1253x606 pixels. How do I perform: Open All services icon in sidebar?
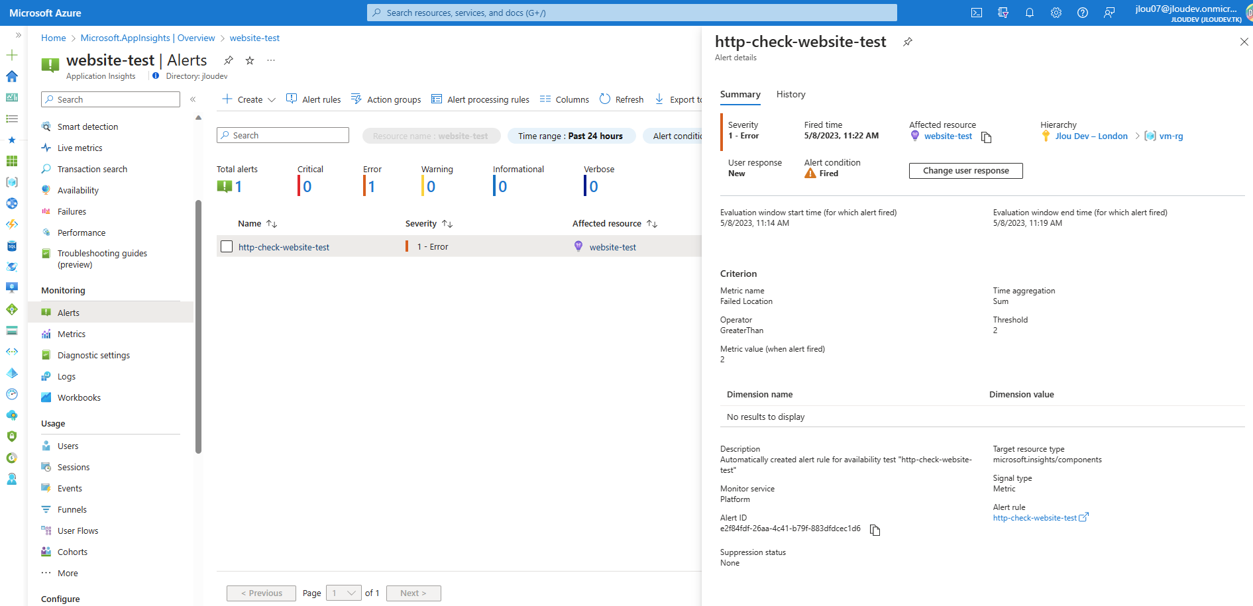[x=12, y=119]
